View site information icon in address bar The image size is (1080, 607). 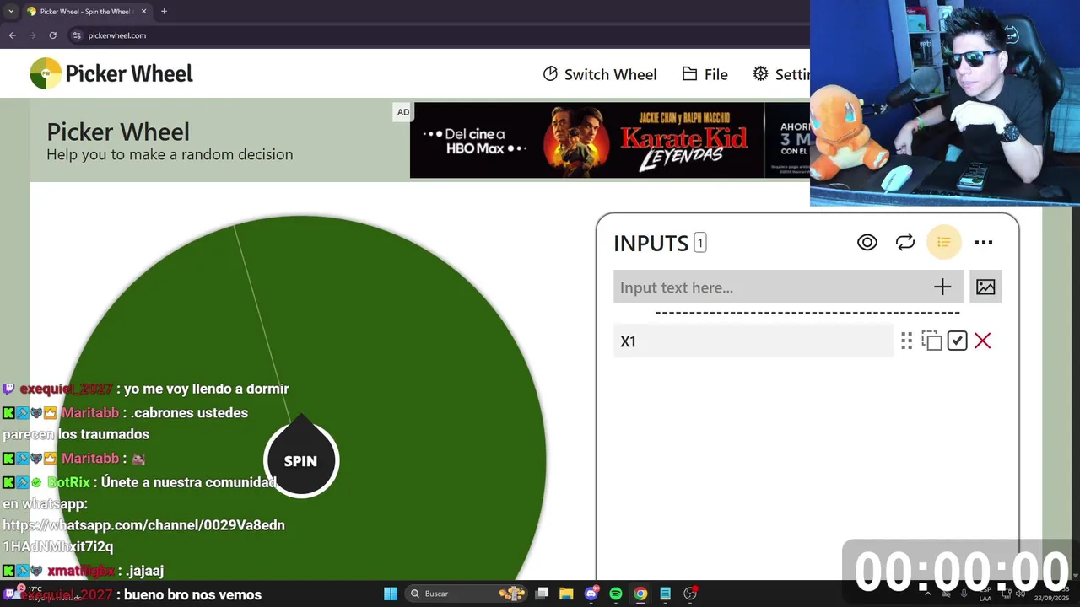point(77,35)
